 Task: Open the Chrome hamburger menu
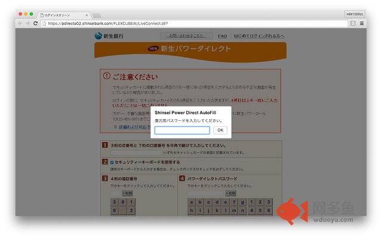click(362, 24)
